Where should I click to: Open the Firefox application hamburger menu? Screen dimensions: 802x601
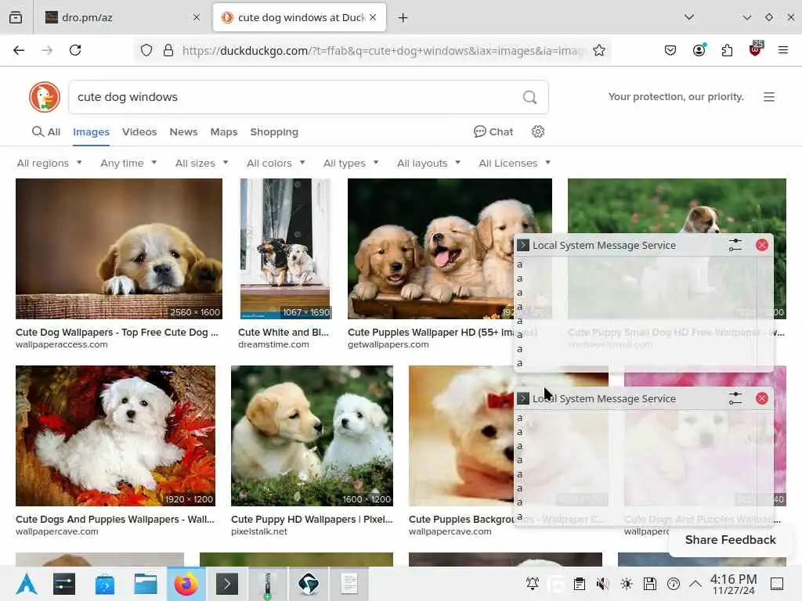tap(783, 50)
